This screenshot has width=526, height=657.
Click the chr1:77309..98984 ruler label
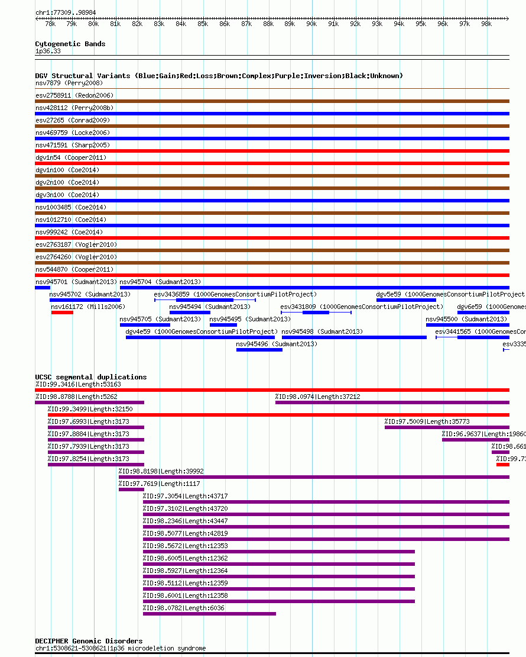pos(66,12)
